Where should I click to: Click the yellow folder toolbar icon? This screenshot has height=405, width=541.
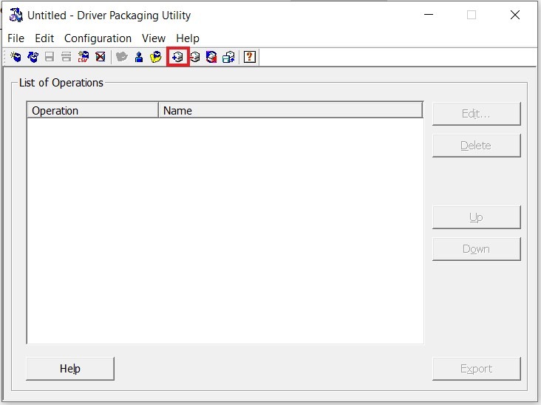pos(156,57)
